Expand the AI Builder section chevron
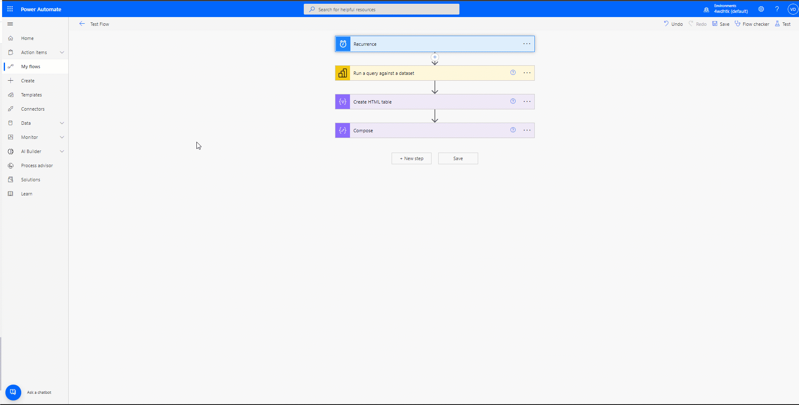Screen dimensions: 799x405 62,151
